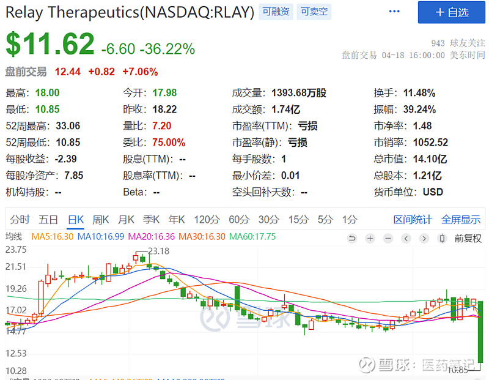Click 最高 value 18.00
The height and width of the screenshot is (380, 489).
[48, 93]
